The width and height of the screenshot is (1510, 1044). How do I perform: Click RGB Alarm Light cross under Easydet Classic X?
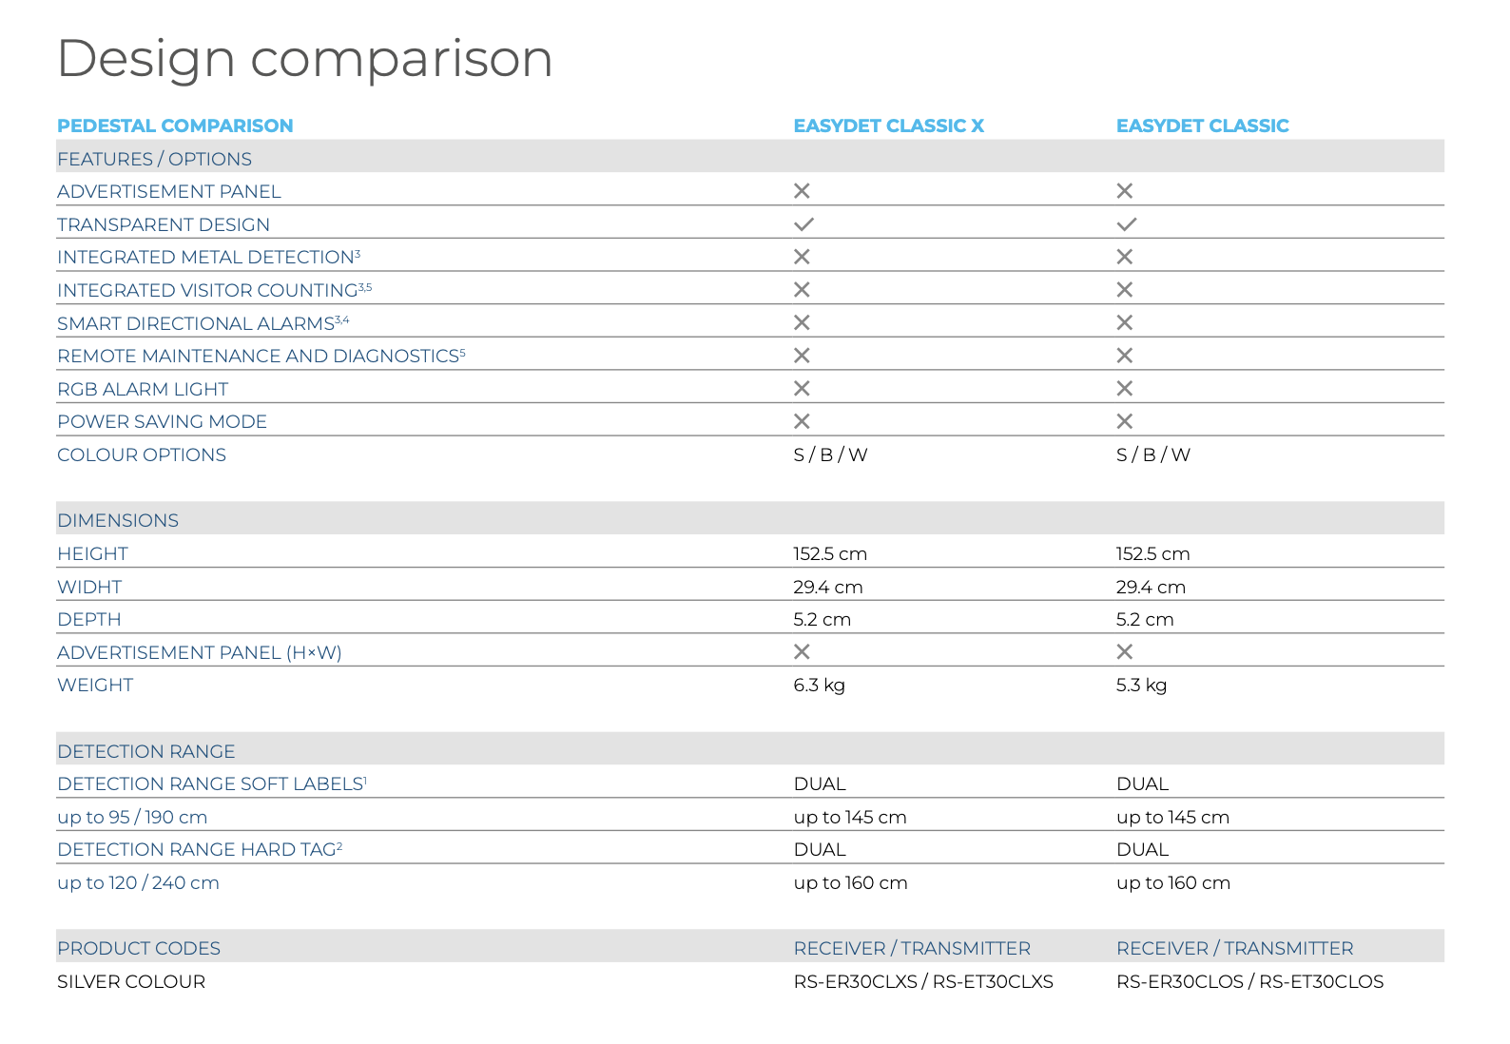point(802,388)
